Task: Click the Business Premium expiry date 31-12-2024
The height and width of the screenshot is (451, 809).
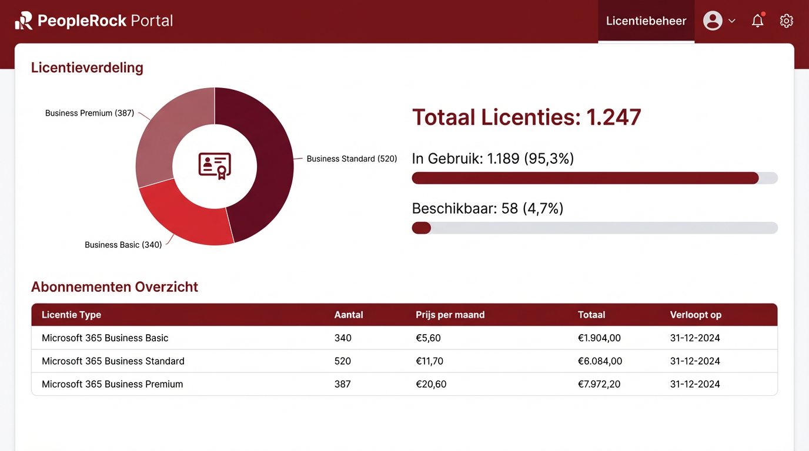Action: [x=695, y=383]
